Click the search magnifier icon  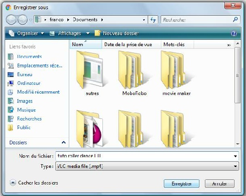235,19
